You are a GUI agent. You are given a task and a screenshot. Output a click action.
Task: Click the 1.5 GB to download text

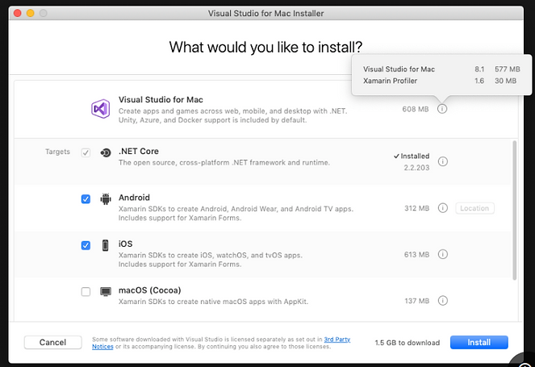tap(407, 343)
